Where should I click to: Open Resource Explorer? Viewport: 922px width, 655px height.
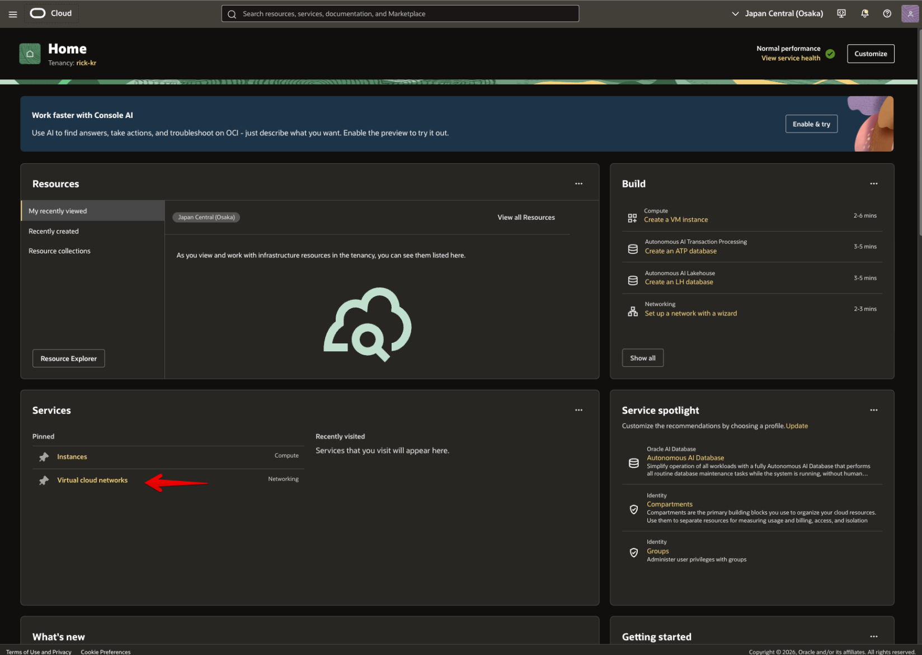69,359
